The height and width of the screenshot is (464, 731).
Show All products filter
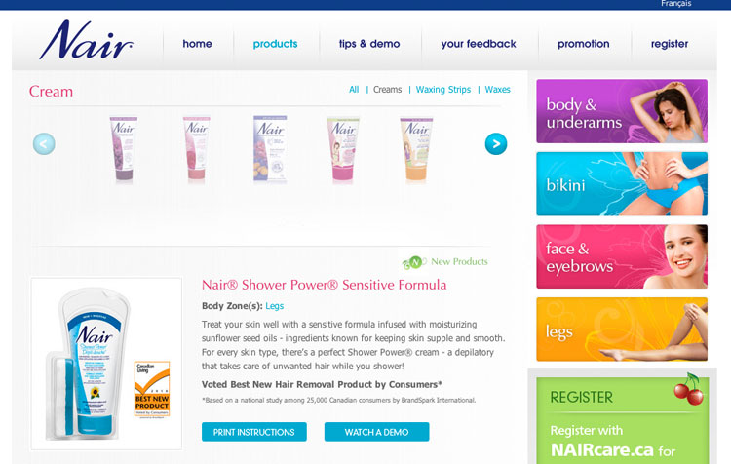[x=354, y=89]
